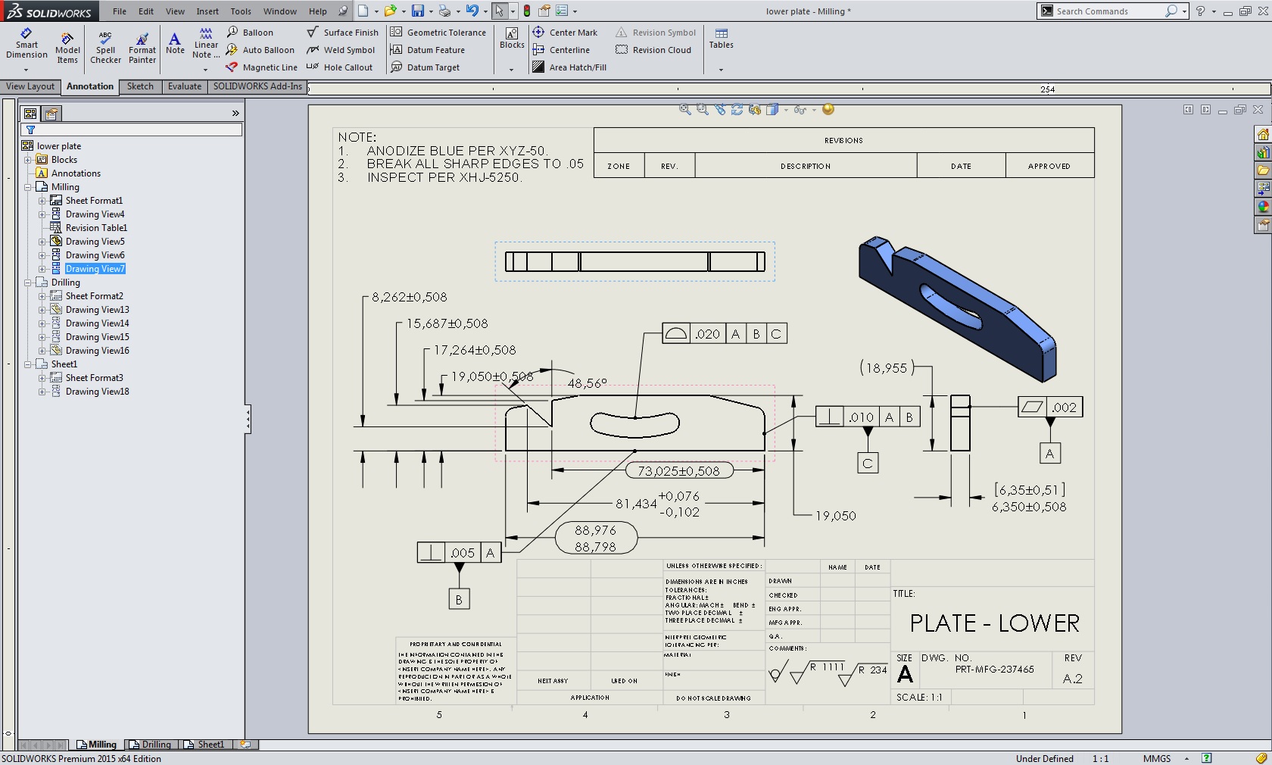The image size is (1272, 765).
Task: Switch to the Evaluate tab
Action: pos(185,86)
